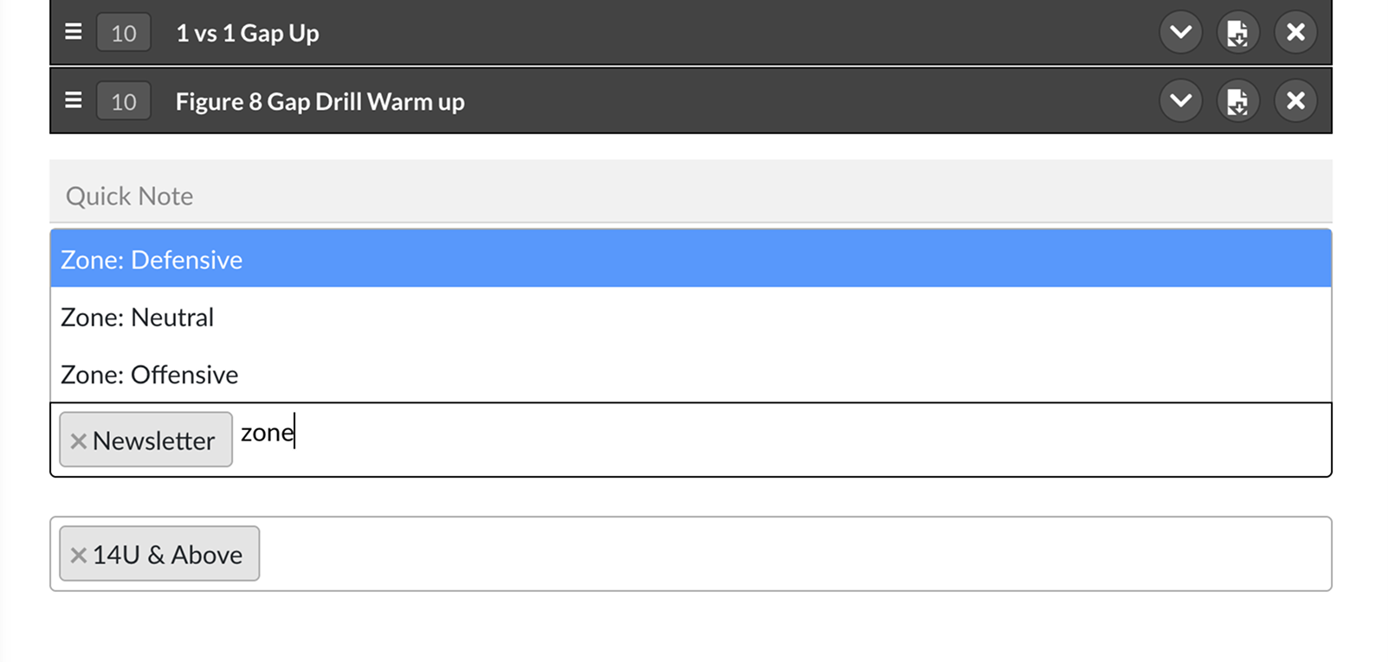Click into the Quick Note field
The height and width of the screenshot is (662, 1389).
pyautogui.click(x=691, y=192)
